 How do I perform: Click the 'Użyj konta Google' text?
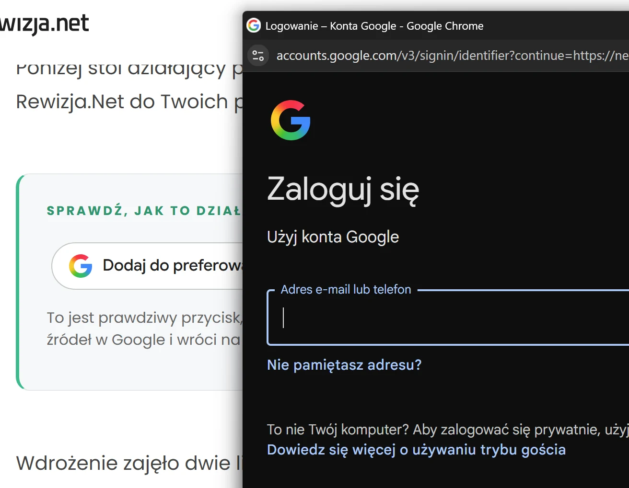pos(333,237)
